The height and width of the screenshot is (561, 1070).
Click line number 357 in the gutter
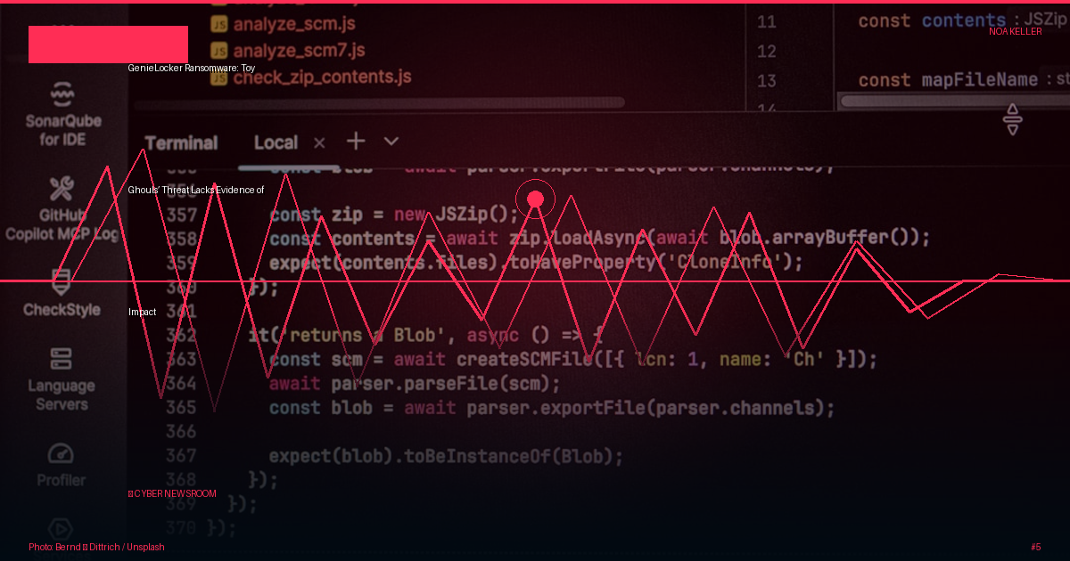point(181,215)
